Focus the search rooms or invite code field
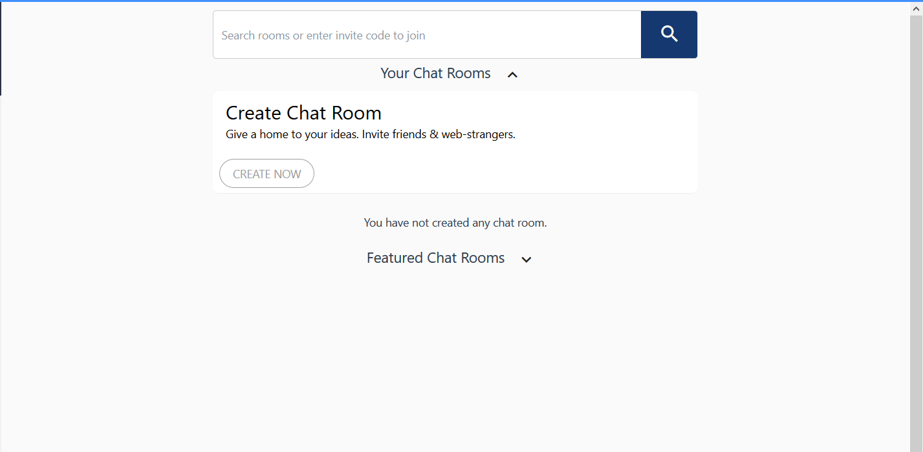 click(x=427, y=35)
